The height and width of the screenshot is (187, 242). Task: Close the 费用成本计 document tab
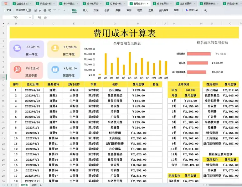coord(147,3)
